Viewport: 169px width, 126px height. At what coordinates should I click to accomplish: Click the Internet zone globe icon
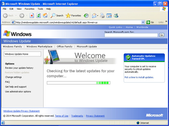point(138,123)
